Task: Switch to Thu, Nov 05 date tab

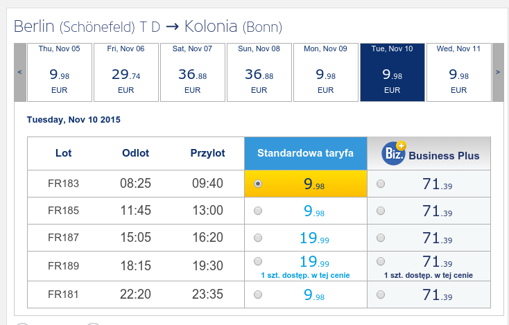Action: click(x=60, y=72)
